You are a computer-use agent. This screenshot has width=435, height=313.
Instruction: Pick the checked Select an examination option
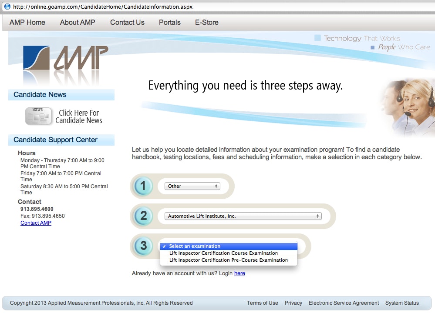tap(195, 246)
